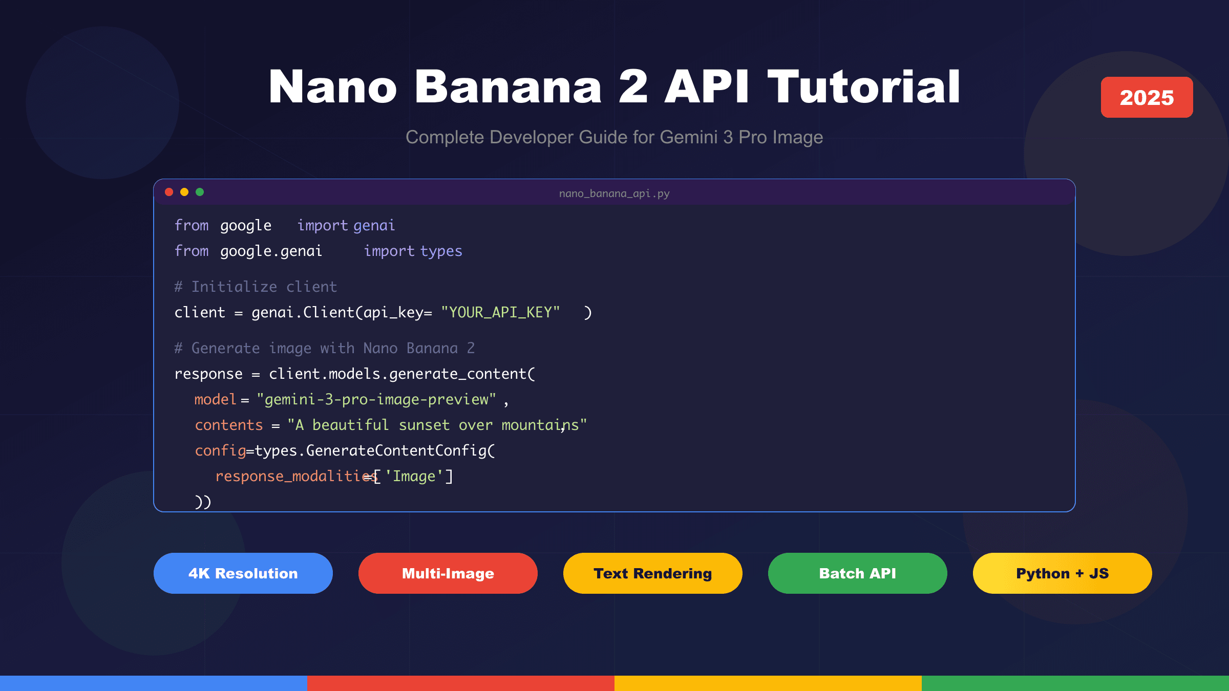
Task: Click the yellow traffic light dot
Action: (184, 191)
